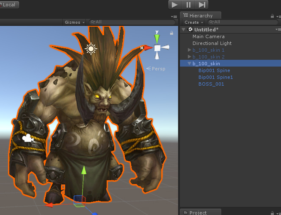Click the white bottom cone of the orientation gizmo
Screen dimensions: 281x215
[157, 56]
